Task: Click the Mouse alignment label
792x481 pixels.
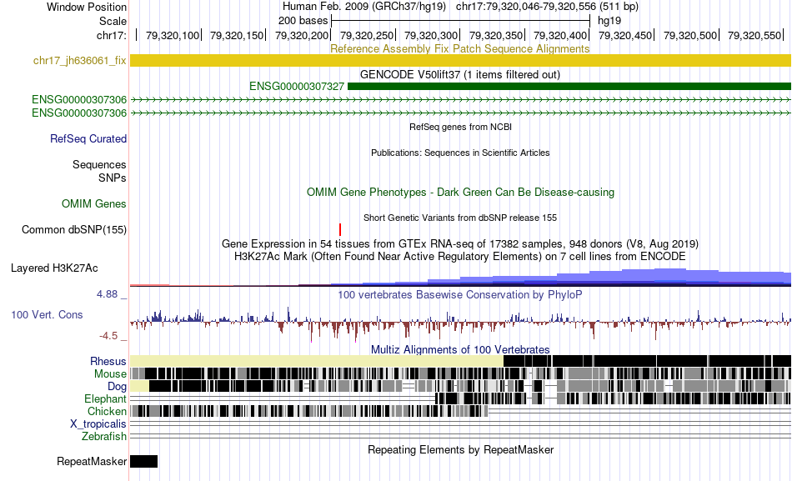Action: (x=110, y=374)
